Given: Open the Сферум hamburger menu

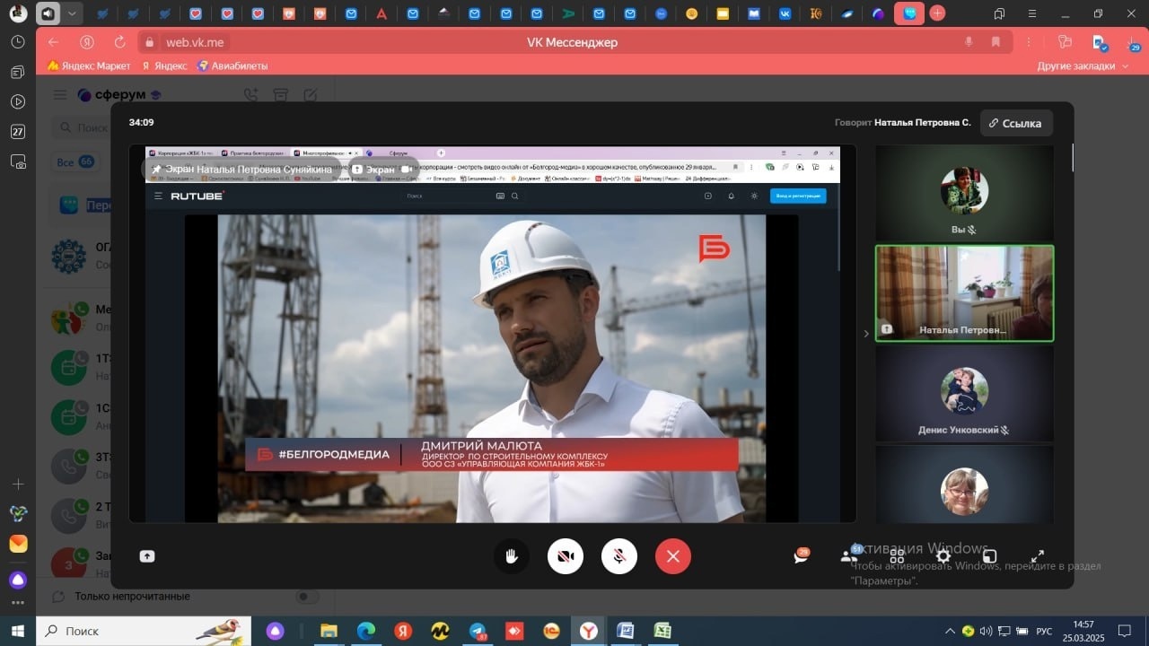Looking at the screenshot, I should click(x=59, y=94).
